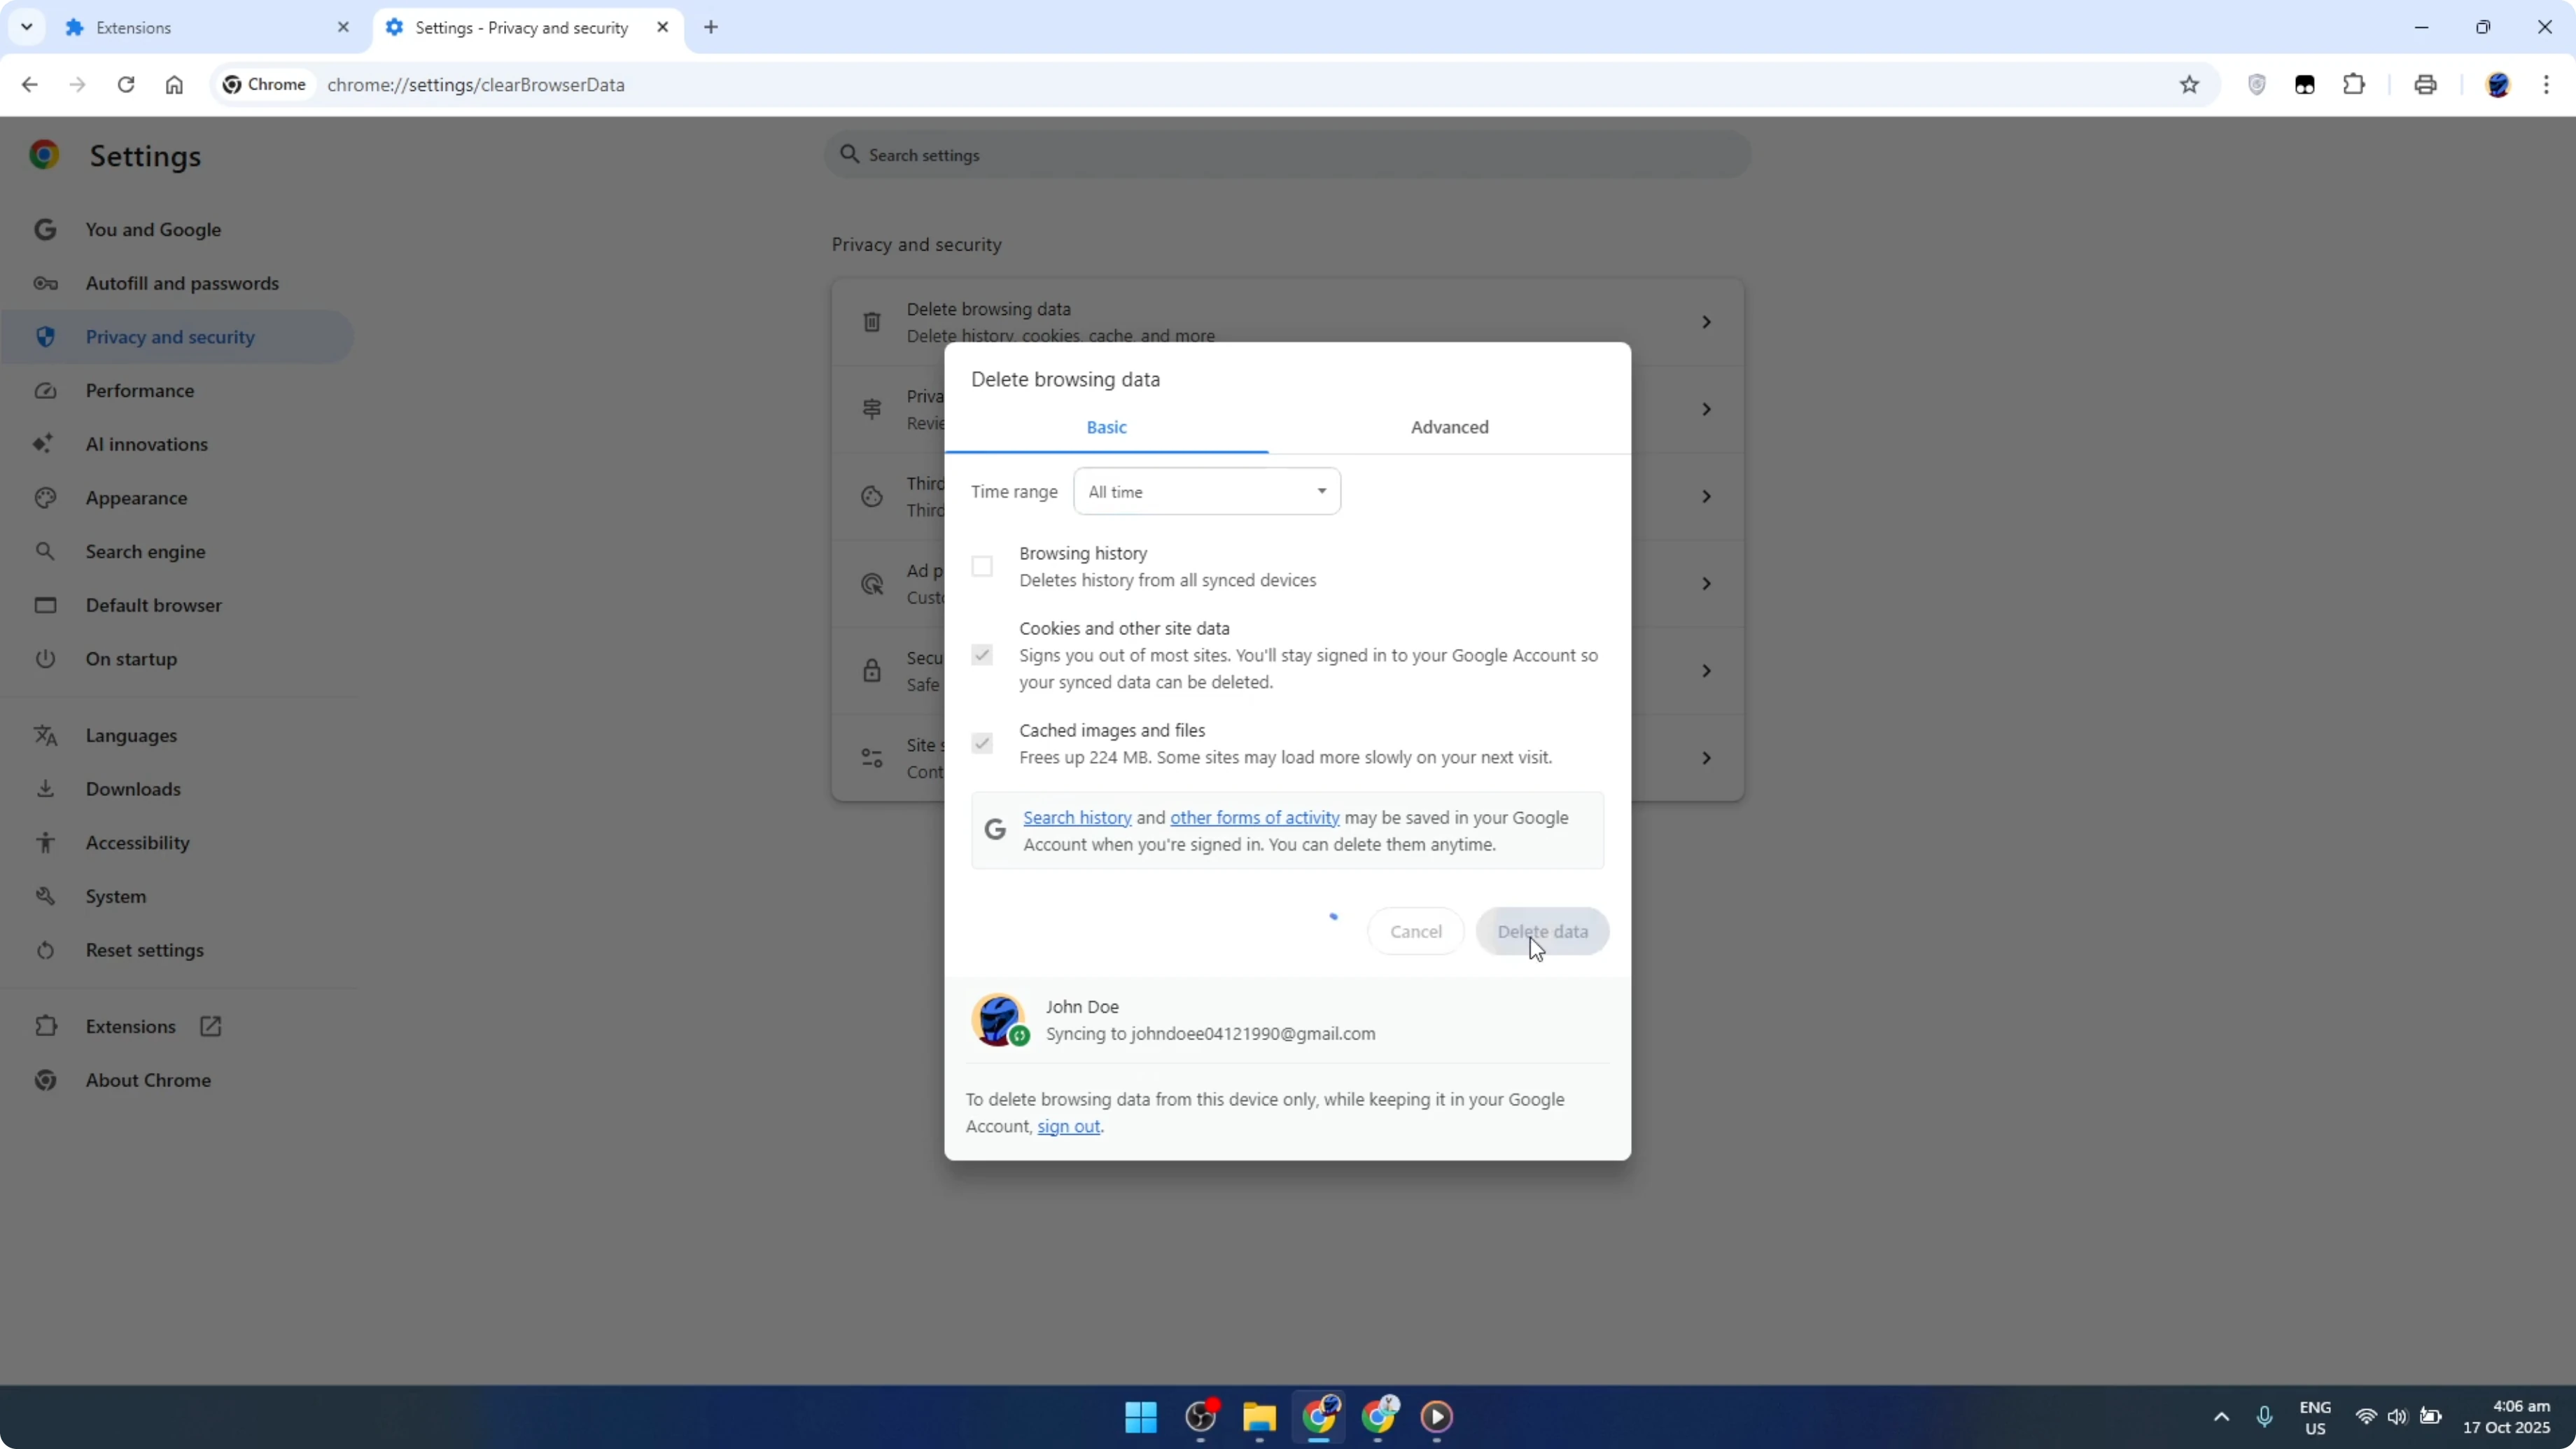
Task: Reload the current page
Action: click(126, 85)
